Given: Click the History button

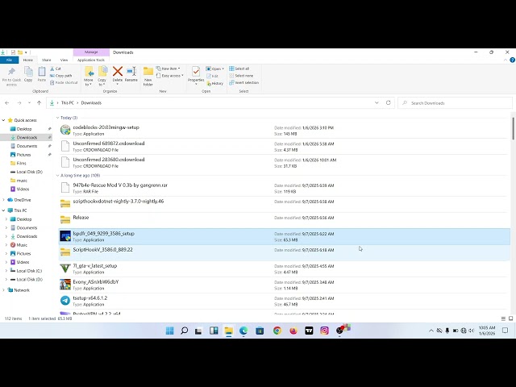Looking at the screenshot, I should [x=215, y=84].
